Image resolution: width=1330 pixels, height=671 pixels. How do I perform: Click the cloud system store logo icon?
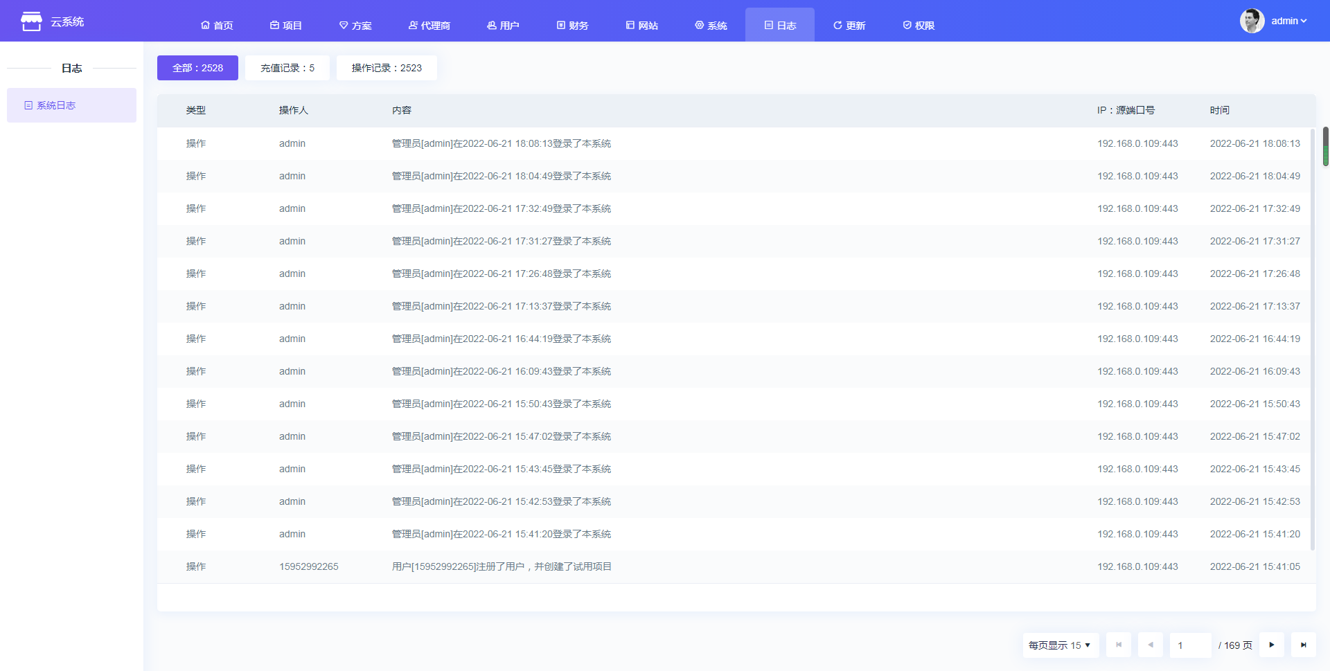[31, 21]
